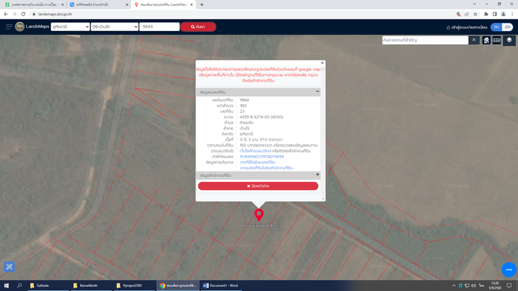The image size is (518, 291).
Task: Click the red ปิดหน้าต่าง close button
Action: pos(258,186)
